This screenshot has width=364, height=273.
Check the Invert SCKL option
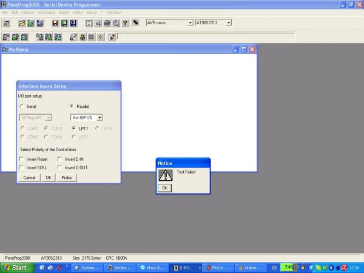pyautogui.click(x=22, y=167)
